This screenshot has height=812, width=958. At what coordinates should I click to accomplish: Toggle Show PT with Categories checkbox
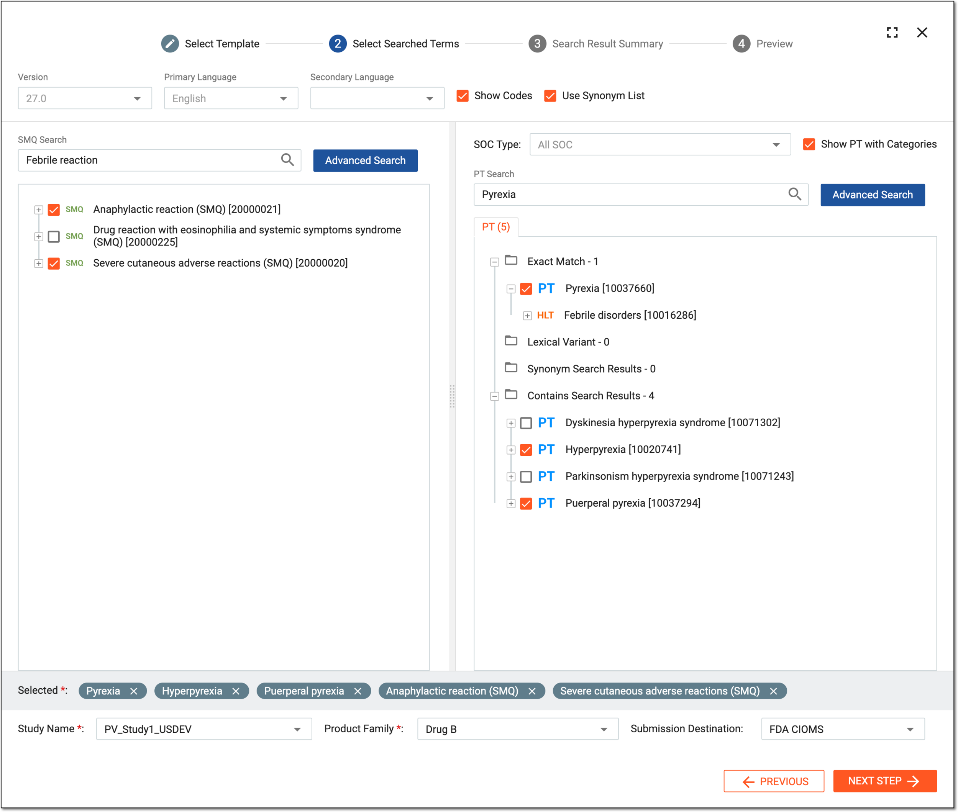809,144
